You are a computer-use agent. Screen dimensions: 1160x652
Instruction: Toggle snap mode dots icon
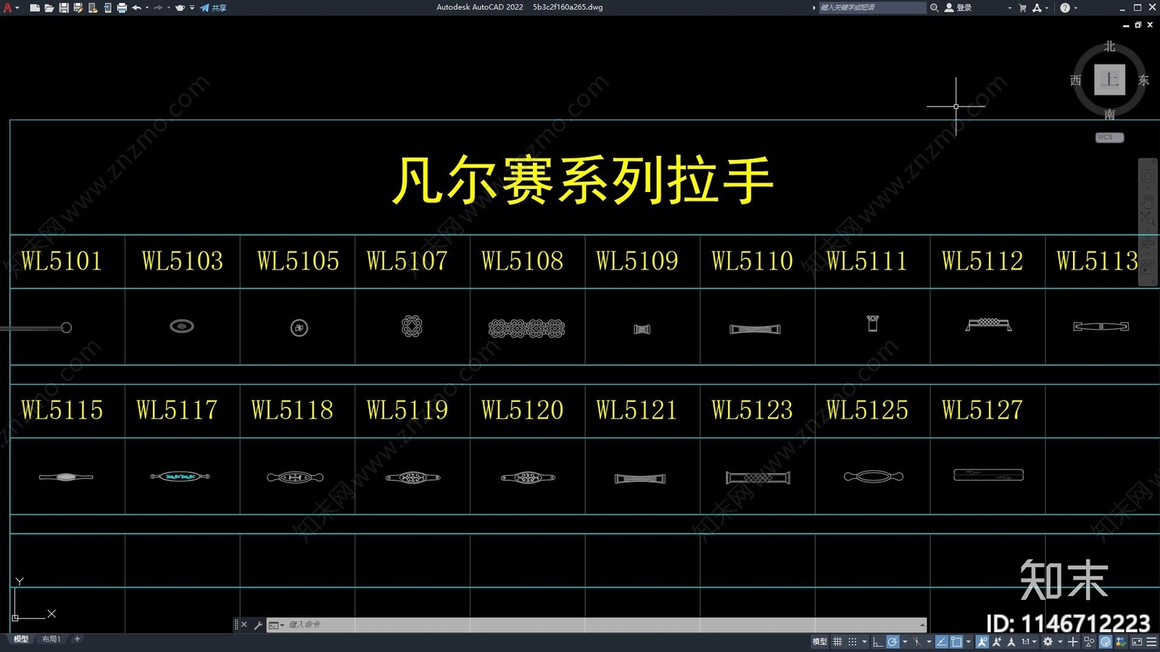click(x=853, y=642)
